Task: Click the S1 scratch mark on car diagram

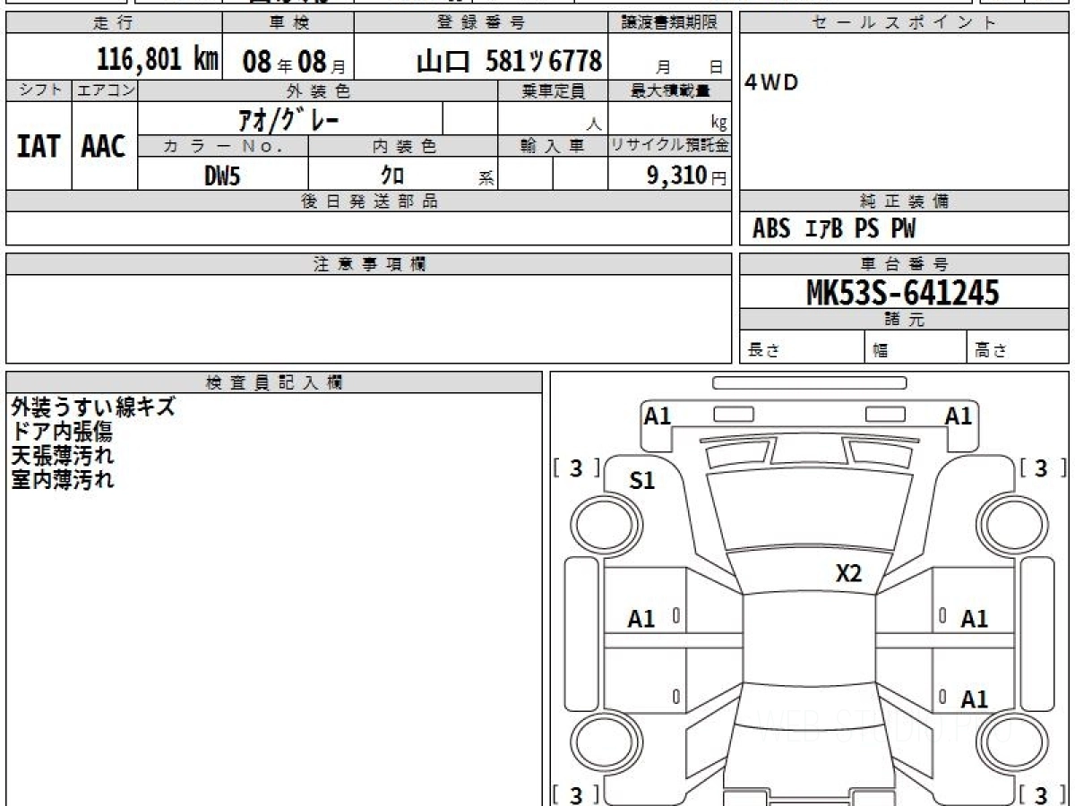Action: [x=641, y=481]
